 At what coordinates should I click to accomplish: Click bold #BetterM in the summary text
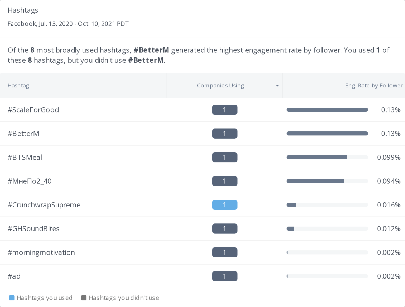151,50
